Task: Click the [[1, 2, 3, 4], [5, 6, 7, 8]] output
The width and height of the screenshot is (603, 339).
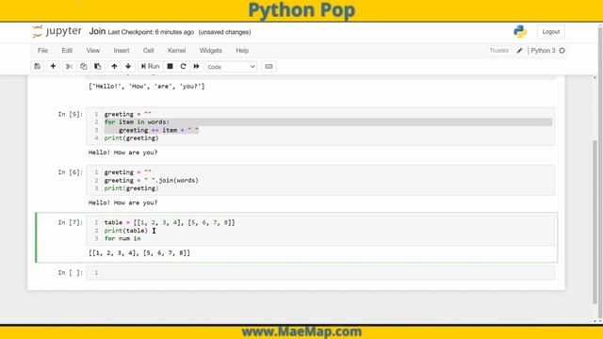Action: [x=139, y=253]
